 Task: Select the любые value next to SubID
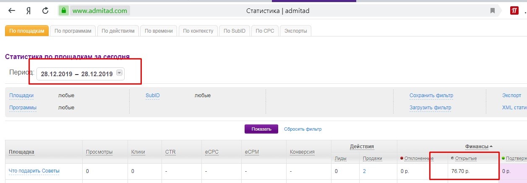click(203, 95)
